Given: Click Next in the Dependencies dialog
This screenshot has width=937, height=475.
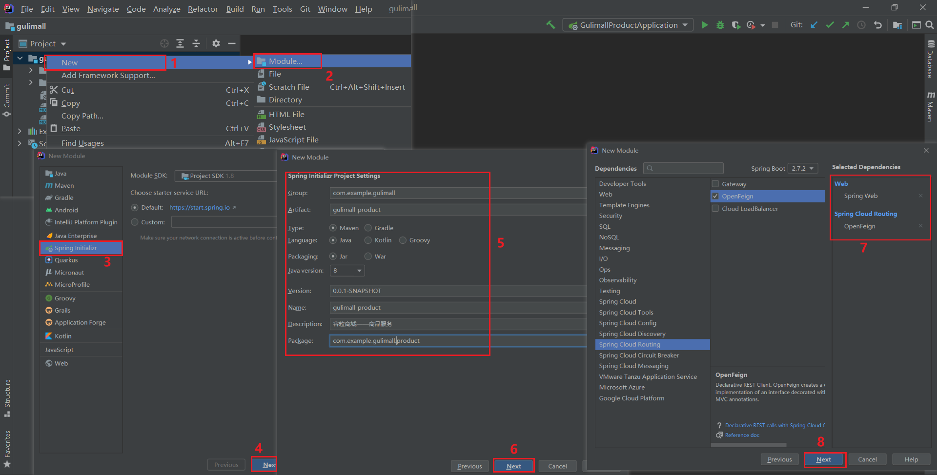Looking at the screenshot, I should [x=824, y=459].
